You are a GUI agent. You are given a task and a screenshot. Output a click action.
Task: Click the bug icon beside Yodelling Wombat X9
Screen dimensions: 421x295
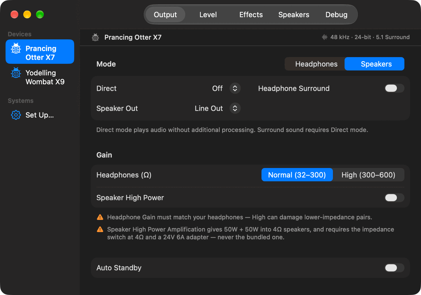16,73
